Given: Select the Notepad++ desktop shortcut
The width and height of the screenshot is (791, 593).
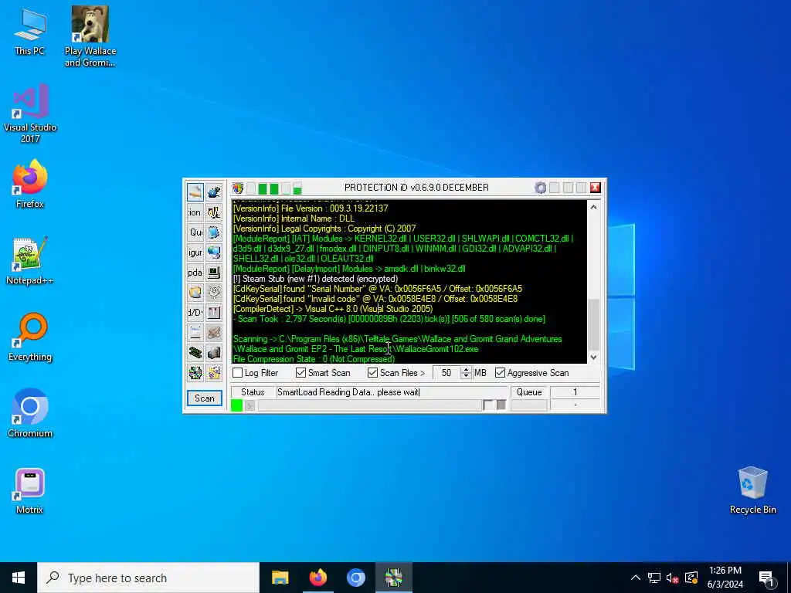Looking at the screenshot, I should (x=30, y=261).
